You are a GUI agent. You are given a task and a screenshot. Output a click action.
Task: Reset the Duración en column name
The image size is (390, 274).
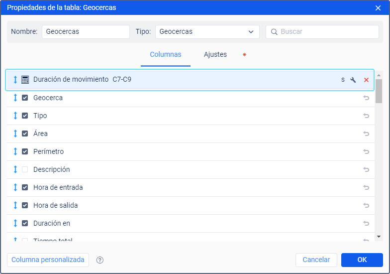366,223
